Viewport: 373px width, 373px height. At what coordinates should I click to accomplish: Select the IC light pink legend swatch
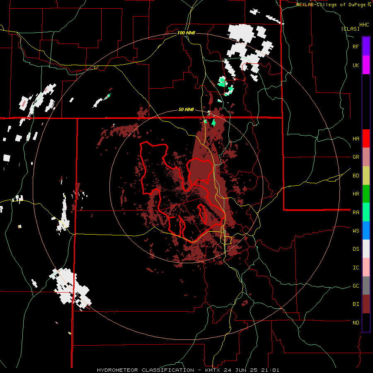click(x=366, y=267)
